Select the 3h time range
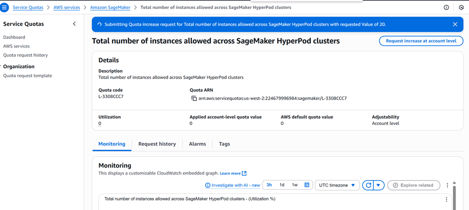Image resolution: width=469 pixels, height=210 pixels. (x=269, y=185)
